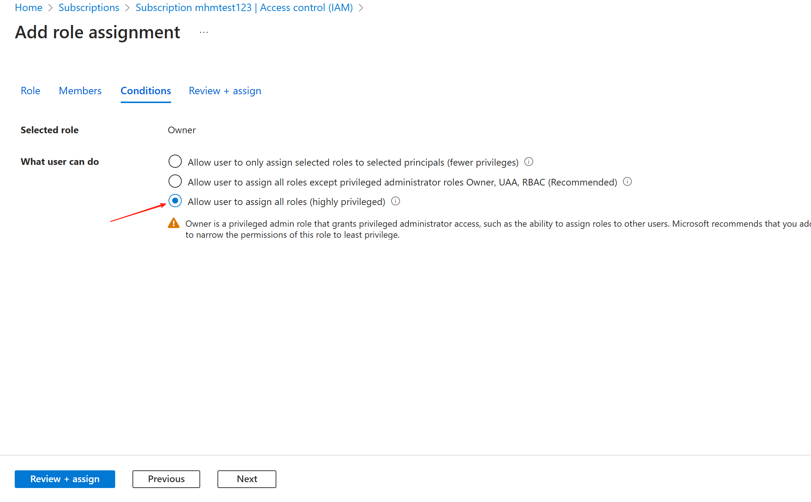Click the info icon next to fewer privileges option
Image resolution: width=811 pixels, height=502 pixels.
pyautogui.click(x=528, y=162)
